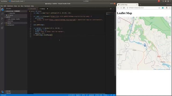Open the File menu
This screenshot has width=172, height=96.
[2, 6]
